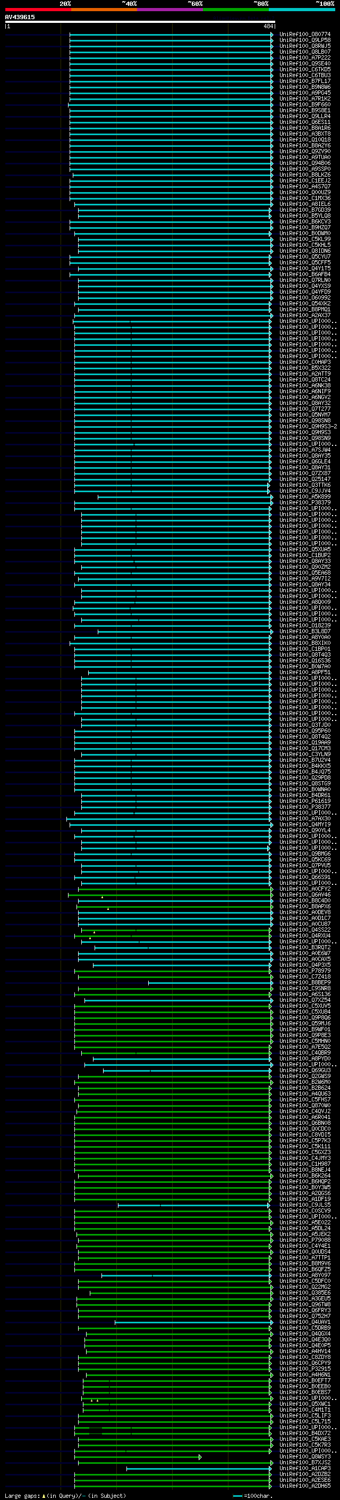Click the green ~80% legend segment

(236, 10)
